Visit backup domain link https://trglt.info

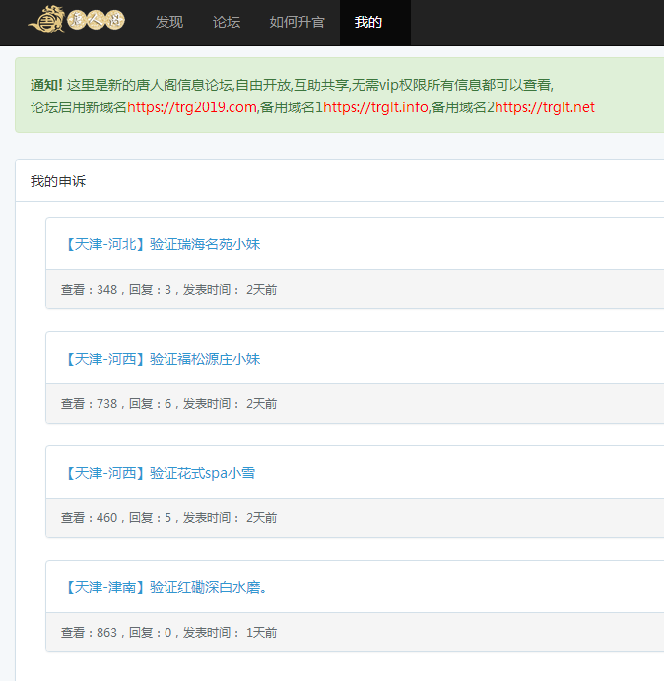[376, 107]
